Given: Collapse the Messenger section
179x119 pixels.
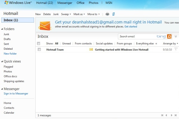Looking at the screenshot, I should click(2, 89).
